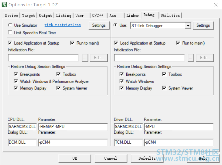Viewport: 222px width, 165px height.
Task: Click debugger -pCM4 parameter field
Action: tap(179, 142)
